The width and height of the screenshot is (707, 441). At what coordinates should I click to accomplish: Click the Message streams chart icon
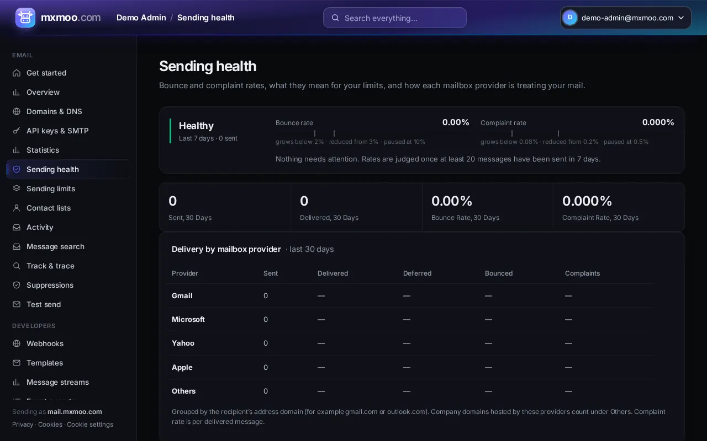[17, 382]
